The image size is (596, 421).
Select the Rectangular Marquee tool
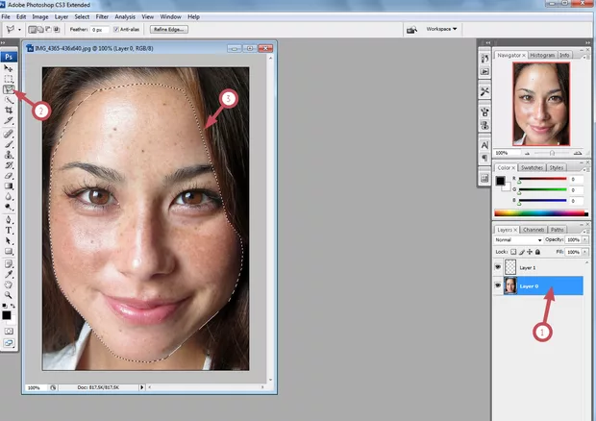tap(9, 79)
